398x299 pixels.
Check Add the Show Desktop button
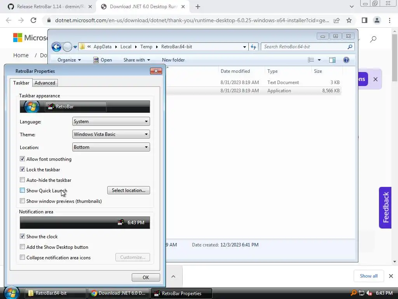coord(22,247)
